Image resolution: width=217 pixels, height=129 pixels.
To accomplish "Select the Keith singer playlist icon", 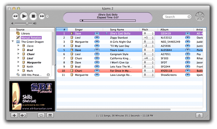I will click(x=24, y=67).
